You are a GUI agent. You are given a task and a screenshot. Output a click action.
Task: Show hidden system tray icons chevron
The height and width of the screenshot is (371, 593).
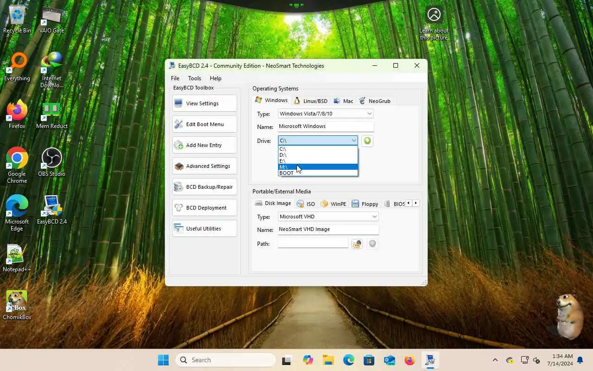(x=495, y=360)
